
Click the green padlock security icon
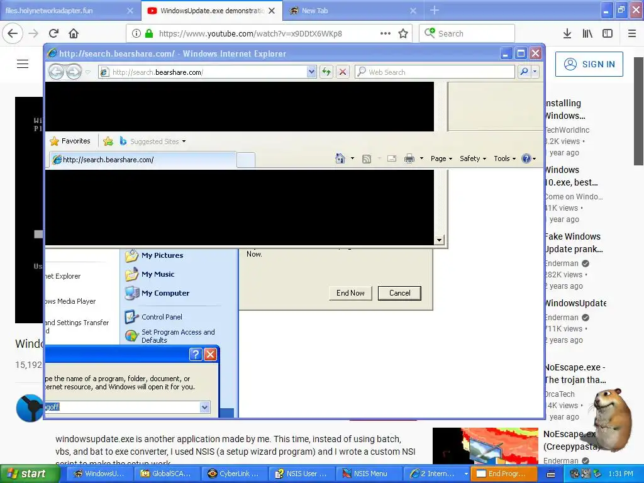click(x=149, y=33)
